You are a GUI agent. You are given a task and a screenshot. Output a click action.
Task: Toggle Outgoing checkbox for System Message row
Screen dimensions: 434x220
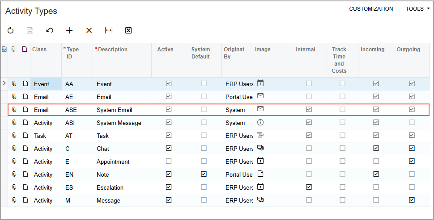click(412, 122)
